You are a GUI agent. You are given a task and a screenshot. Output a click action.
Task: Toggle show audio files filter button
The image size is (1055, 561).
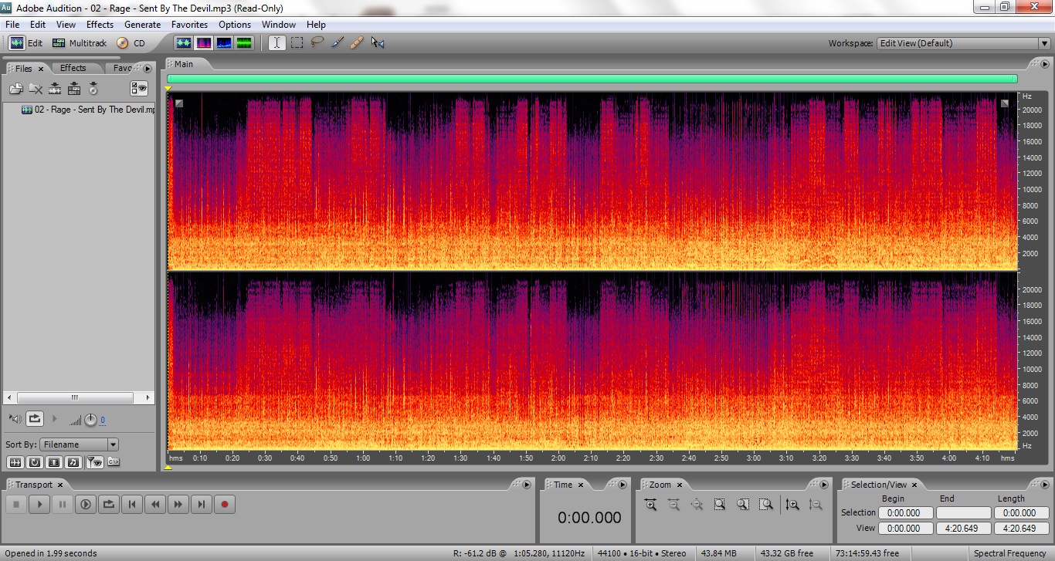15,462
